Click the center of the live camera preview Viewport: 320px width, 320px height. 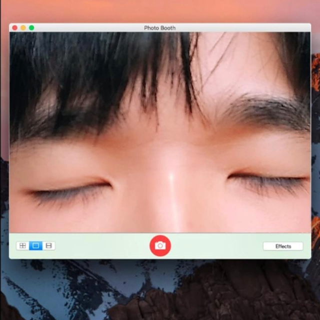(x=160, y=132)
